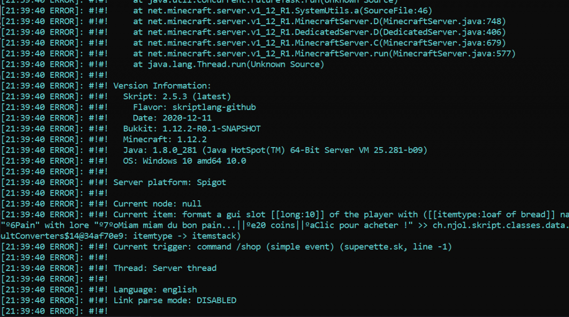Click the 'Server platform: Spigot' line
569x317 pixels.
tap(170, 182)
